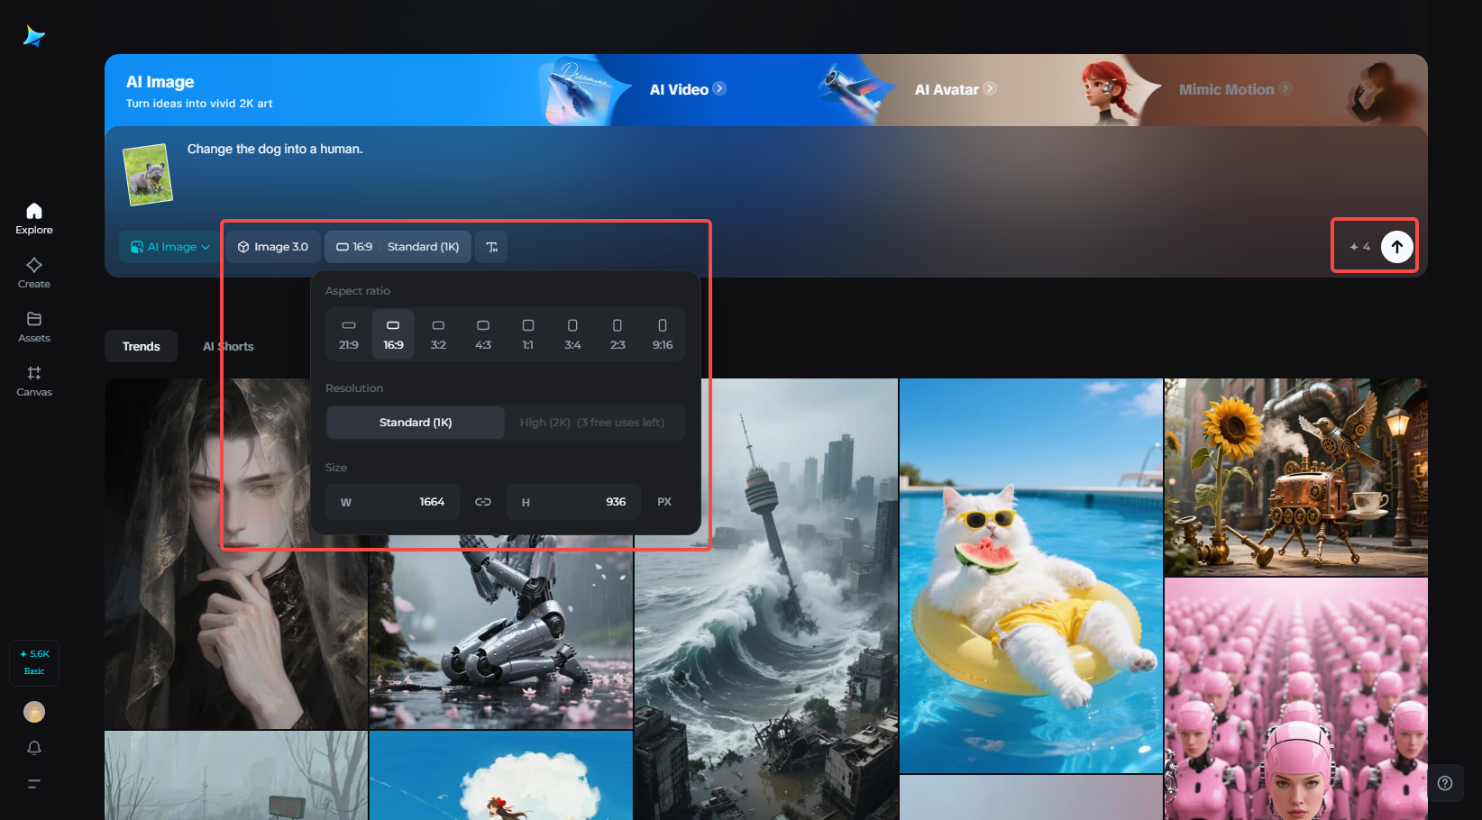
Task: Open the uploaded dog reference image
Action: (148, 174)
